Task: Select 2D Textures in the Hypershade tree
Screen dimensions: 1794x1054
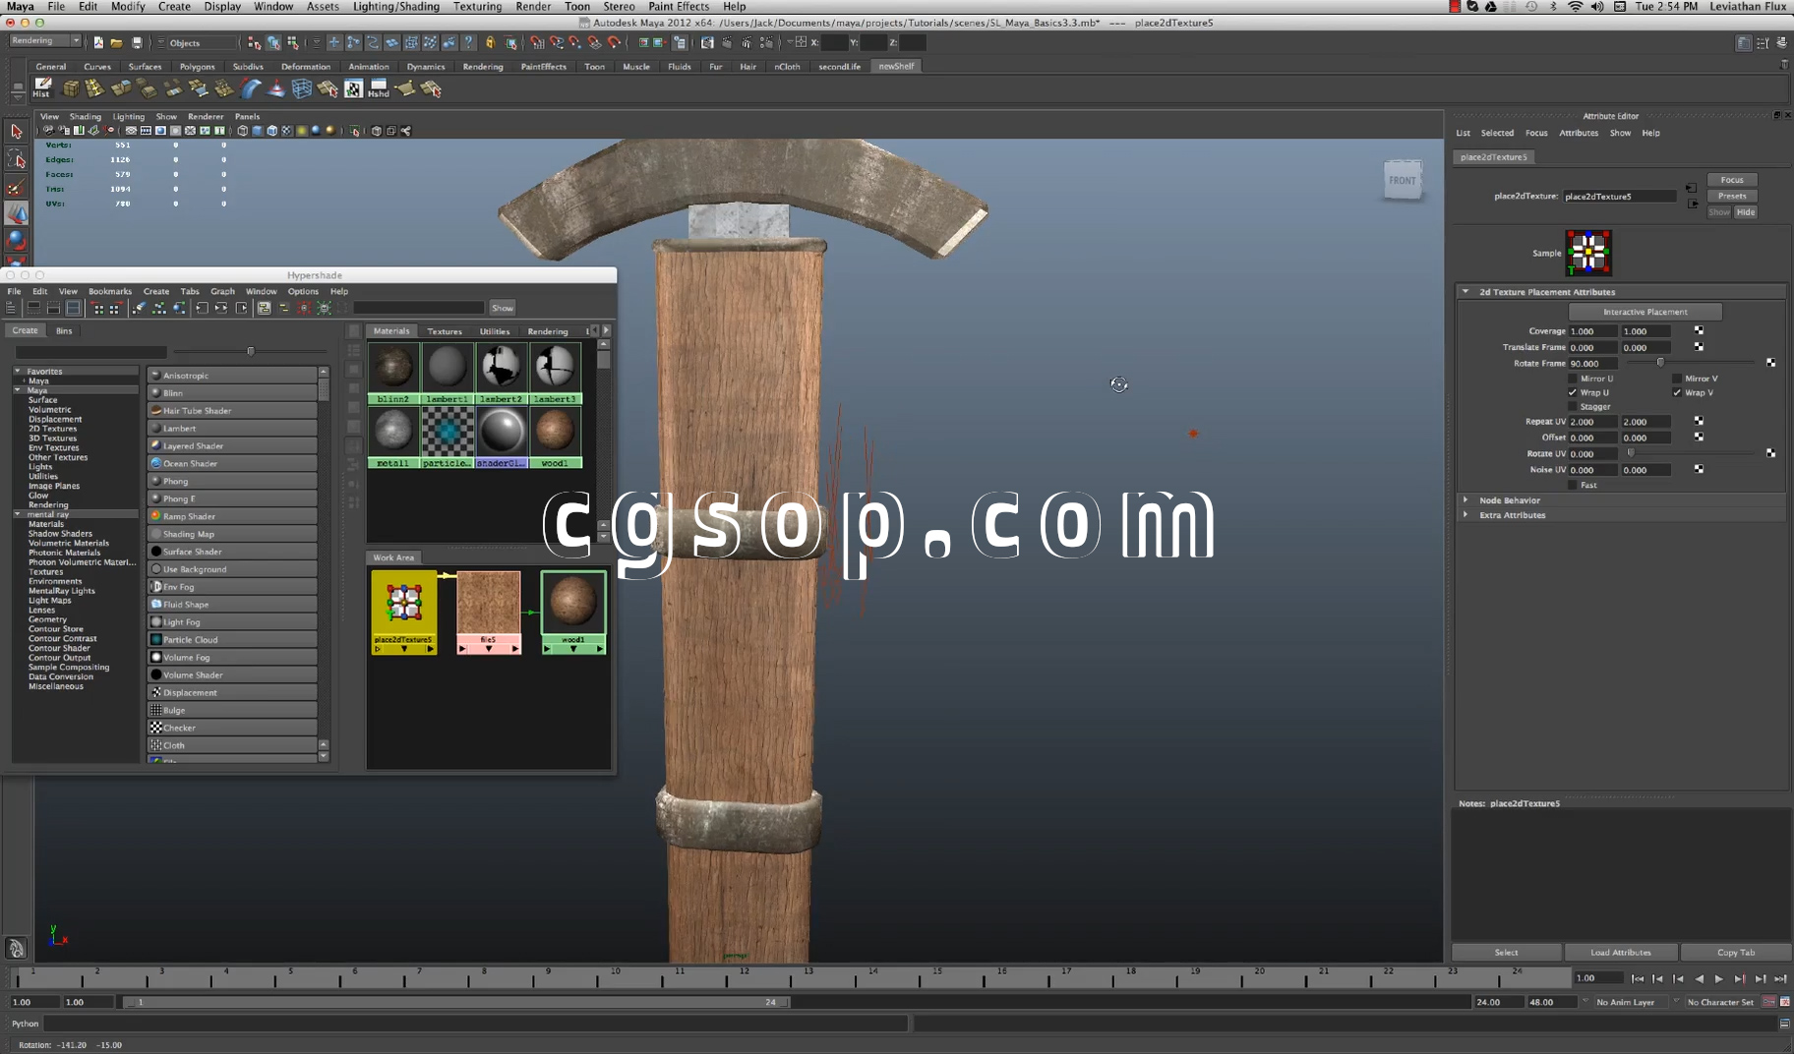Action: point(52,429)
